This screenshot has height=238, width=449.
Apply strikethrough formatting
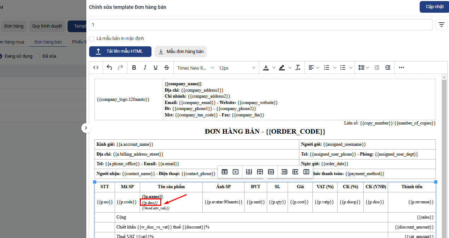tap(167, 68)
